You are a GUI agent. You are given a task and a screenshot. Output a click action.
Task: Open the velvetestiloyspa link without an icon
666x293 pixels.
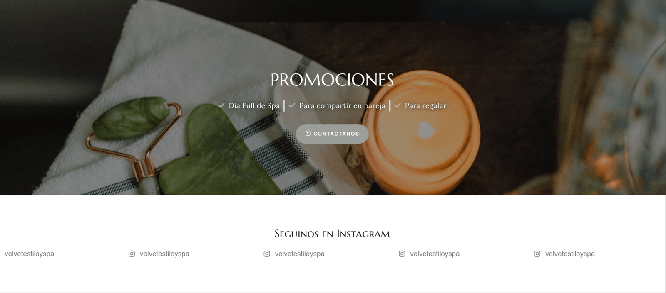click(30, 254)
